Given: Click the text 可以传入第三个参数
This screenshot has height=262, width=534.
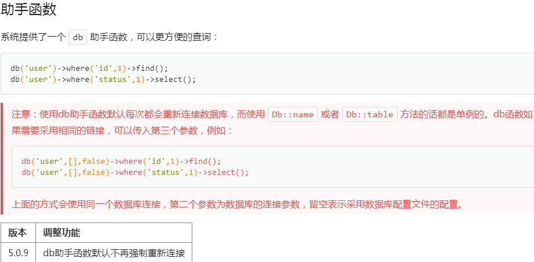Looking at the screenshot, I should point(157,131).
